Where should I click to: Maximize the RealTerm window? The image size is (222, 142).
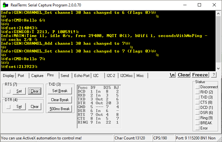point(199,5)
